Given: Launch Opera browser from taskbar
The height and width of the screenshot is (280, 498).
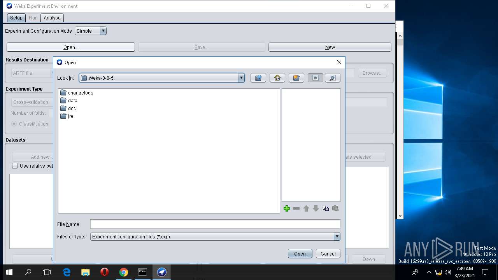Looking at the screenshot, I should click(x=104, y=272).
